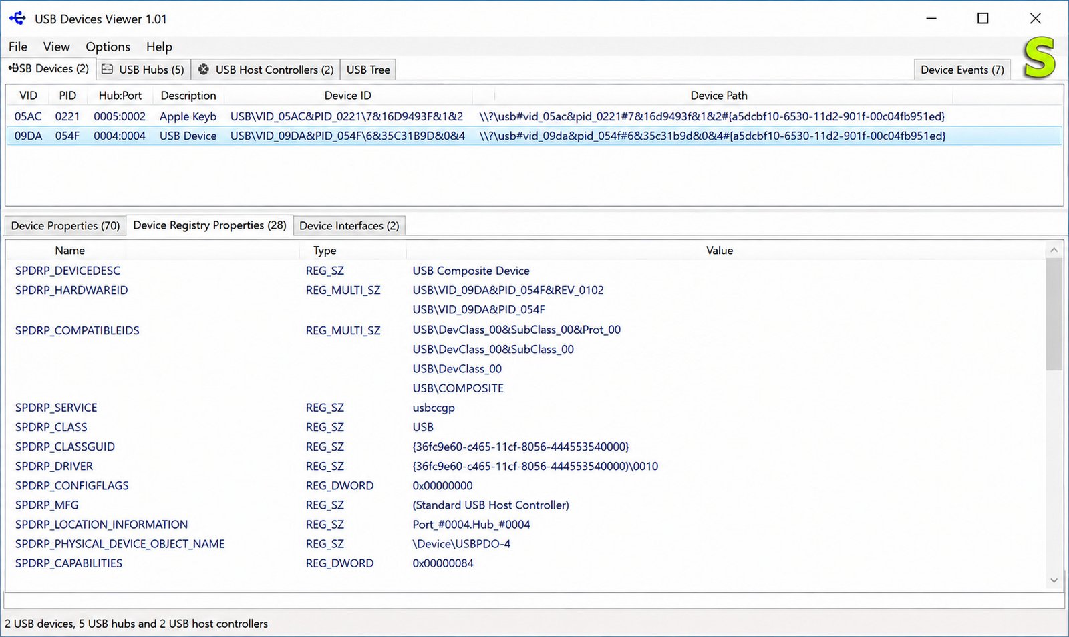Click PID cell 054F
Image resolution: width=1069 pixels, height=637 pixels.
(x=67, y=136)
